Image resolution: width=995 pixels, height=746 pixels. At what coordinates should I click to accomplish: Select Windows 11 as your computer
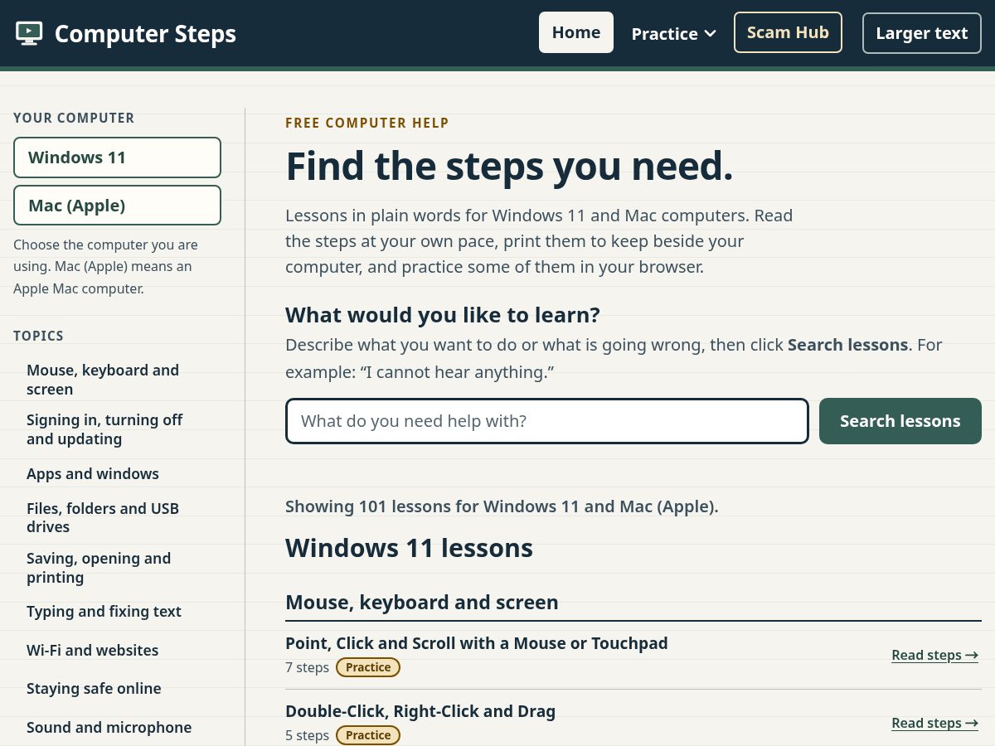(117, 157)
